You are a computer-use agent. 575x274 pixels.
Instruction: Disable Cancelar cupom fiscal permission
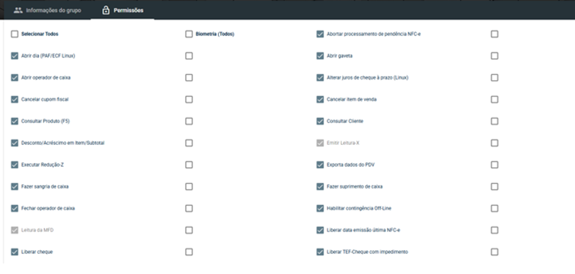pos(14,100)
